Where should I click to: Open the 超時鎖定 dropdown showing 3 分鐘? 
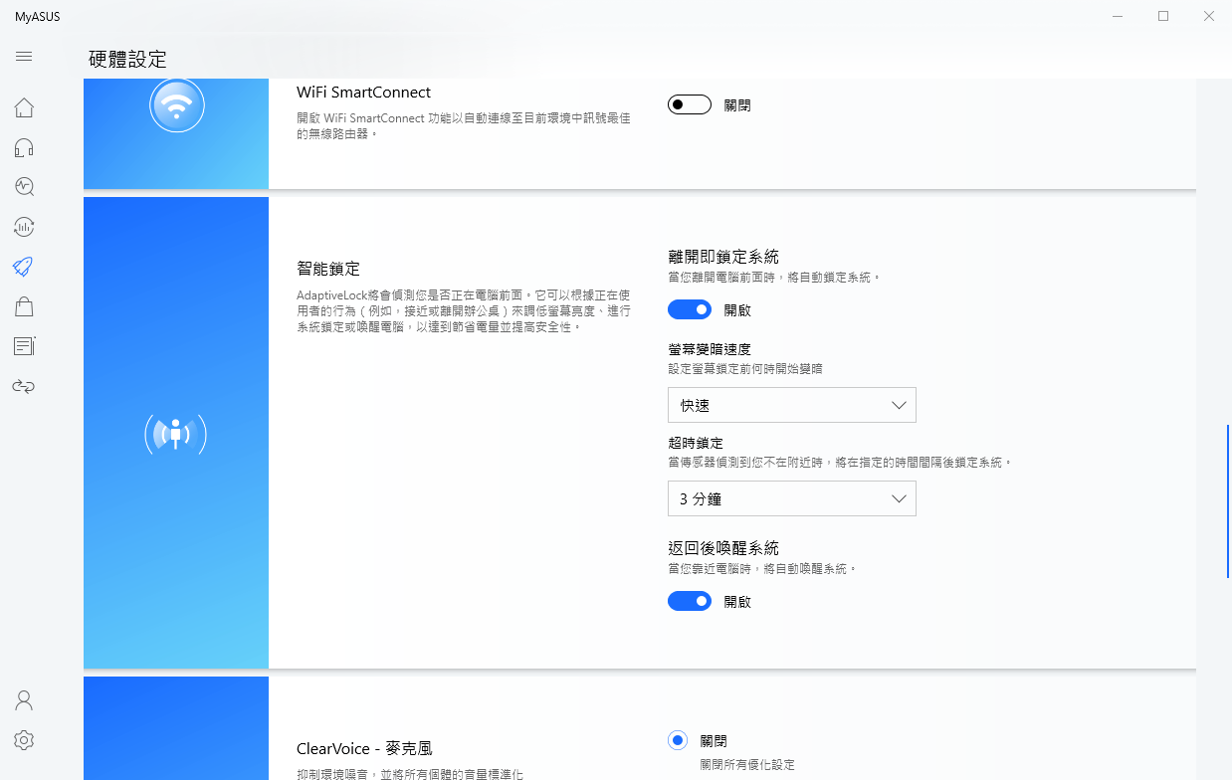(791, 499)
